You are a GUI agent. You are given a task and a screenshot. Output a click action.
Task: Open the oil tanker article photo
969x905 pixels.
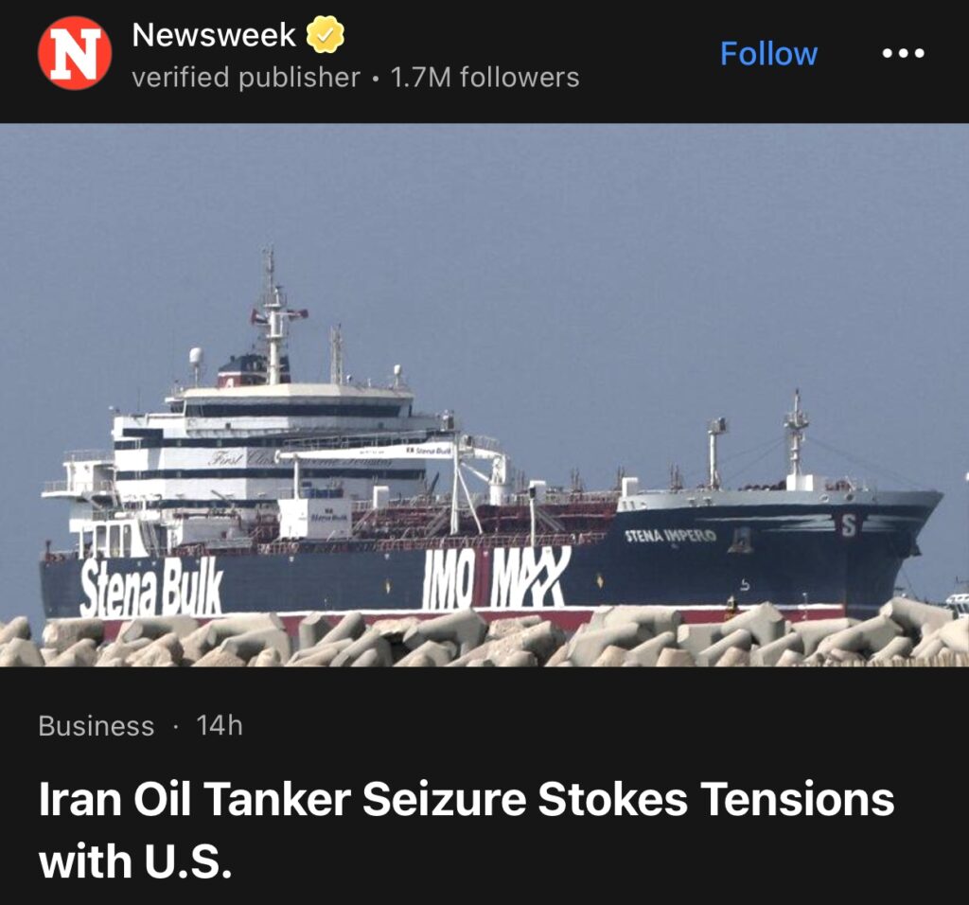coord(484,395)
